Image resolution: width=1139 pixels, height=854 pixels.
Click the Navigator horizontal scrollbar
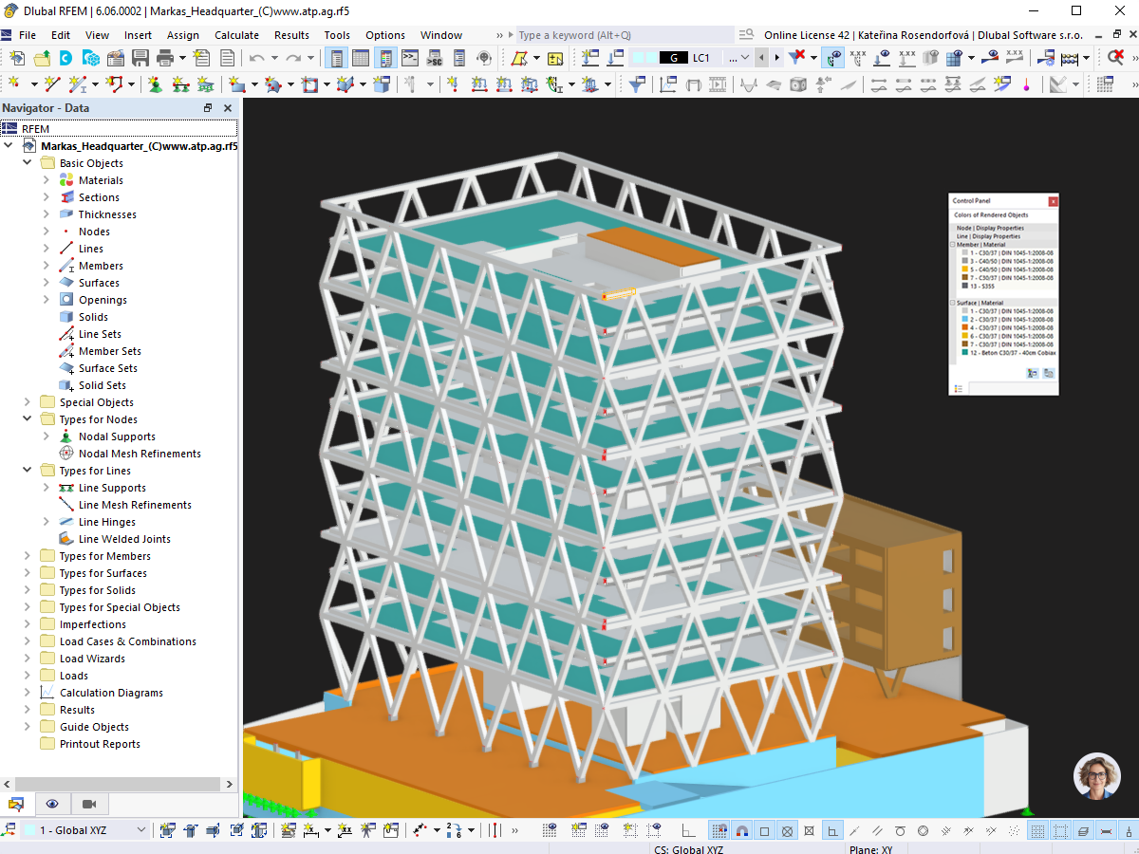[120, 784]
